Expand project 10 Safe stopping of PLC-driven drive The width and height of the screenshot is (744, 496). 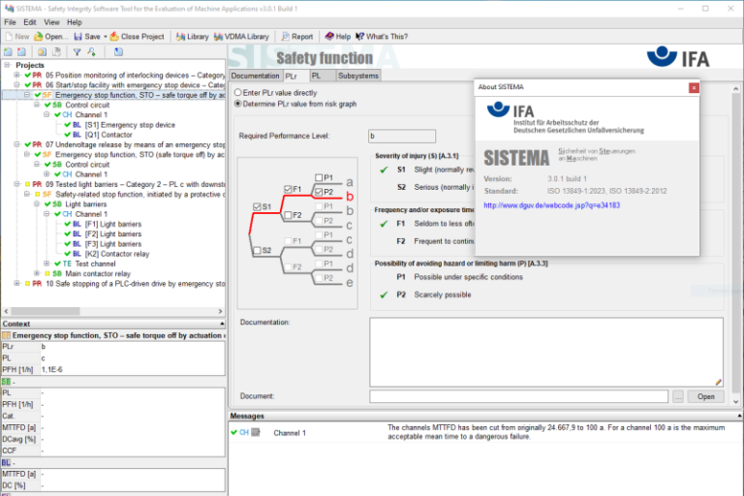[17, 284]
